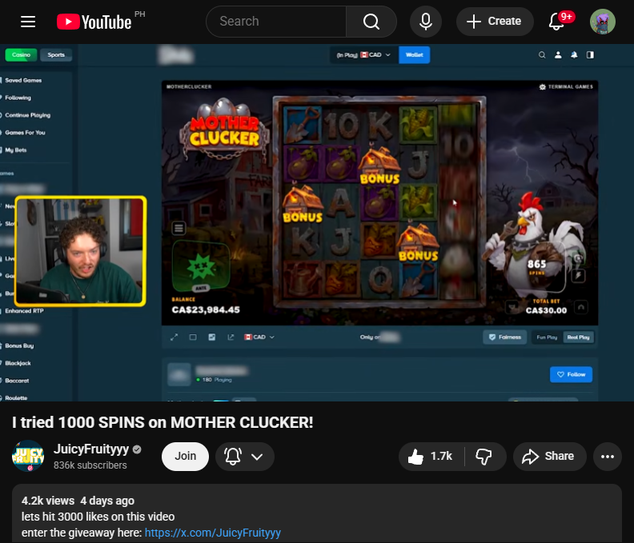
Task: Open the Create button
Action: 495,22
